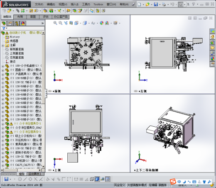Open the FeatureManager design tree tab
This screenshot has width=216, height=188.
4,23
